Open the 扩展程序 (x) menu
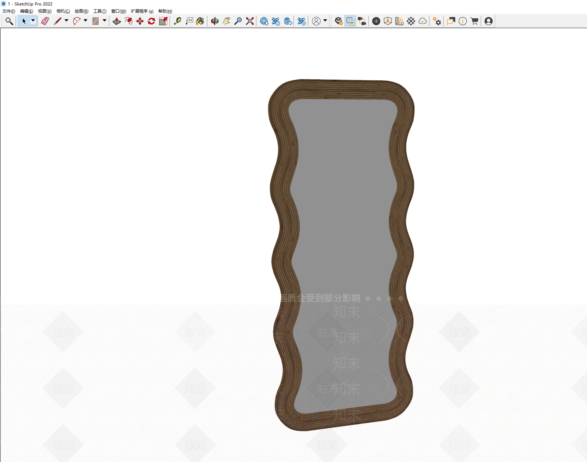Screen dimensions: 587x462 (x=142, y=11)
